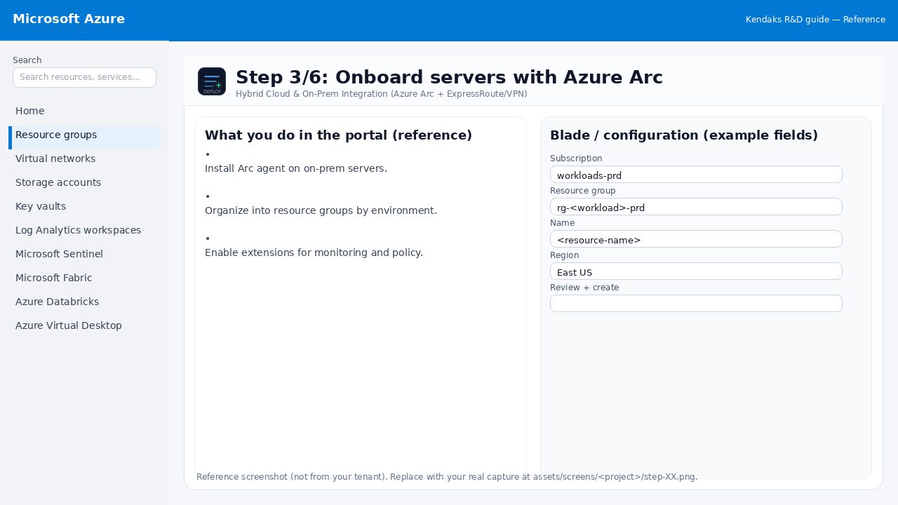
Task: Click the Kendaks R&D guide — Reference text
Action: pyautogui.click(x=815, y=20)
